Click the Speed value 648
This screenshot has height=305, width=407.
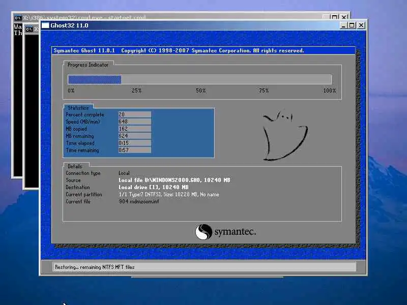click(135, 121)
